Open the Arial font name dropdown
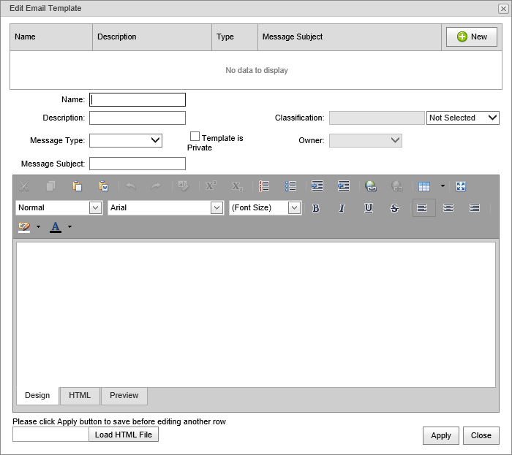 217,207
